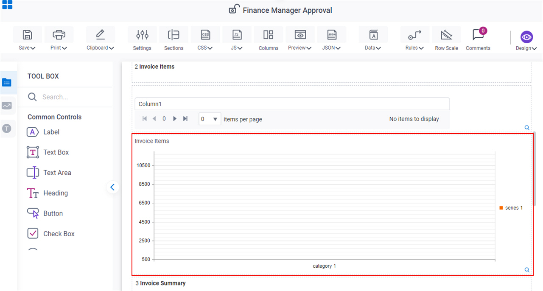Open the Sections tool
The height and width of the screenshot is (291, 543).
174,34
